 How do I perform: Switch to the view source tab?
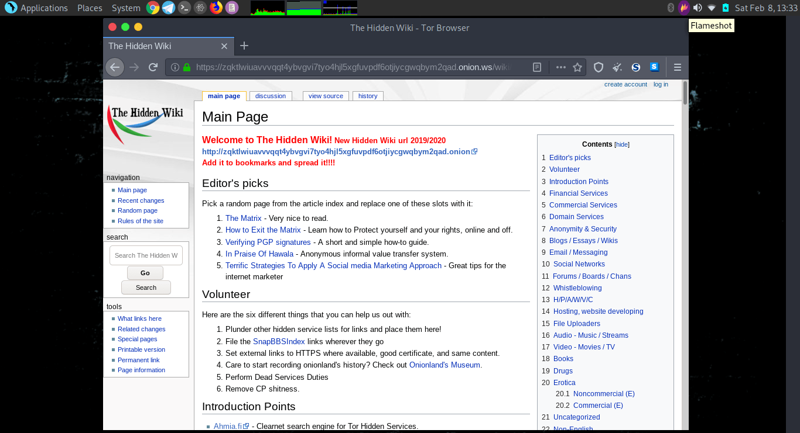click(326, 96)
